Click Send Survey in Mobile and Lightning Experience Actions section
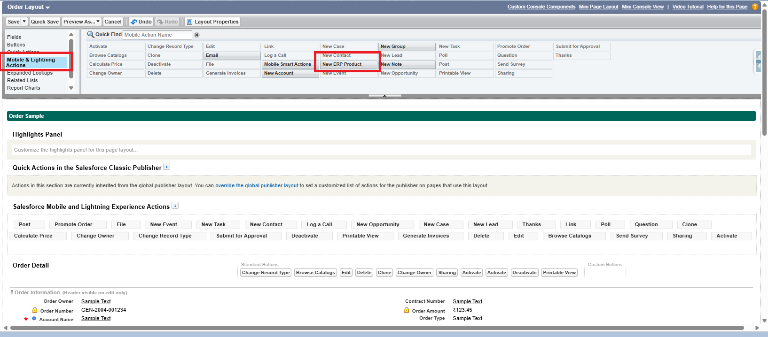The image size is (768, 337). point(637,236)
